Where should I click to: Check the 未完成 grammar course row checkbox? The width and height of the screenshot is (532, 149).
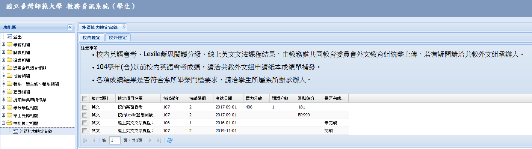[85, 123]
